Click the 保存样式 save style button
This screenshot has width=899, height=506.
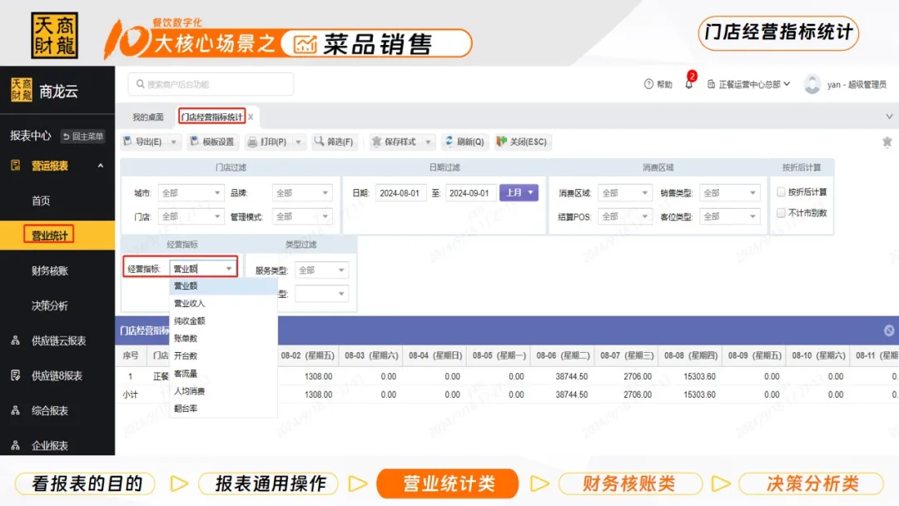(394, 141)
